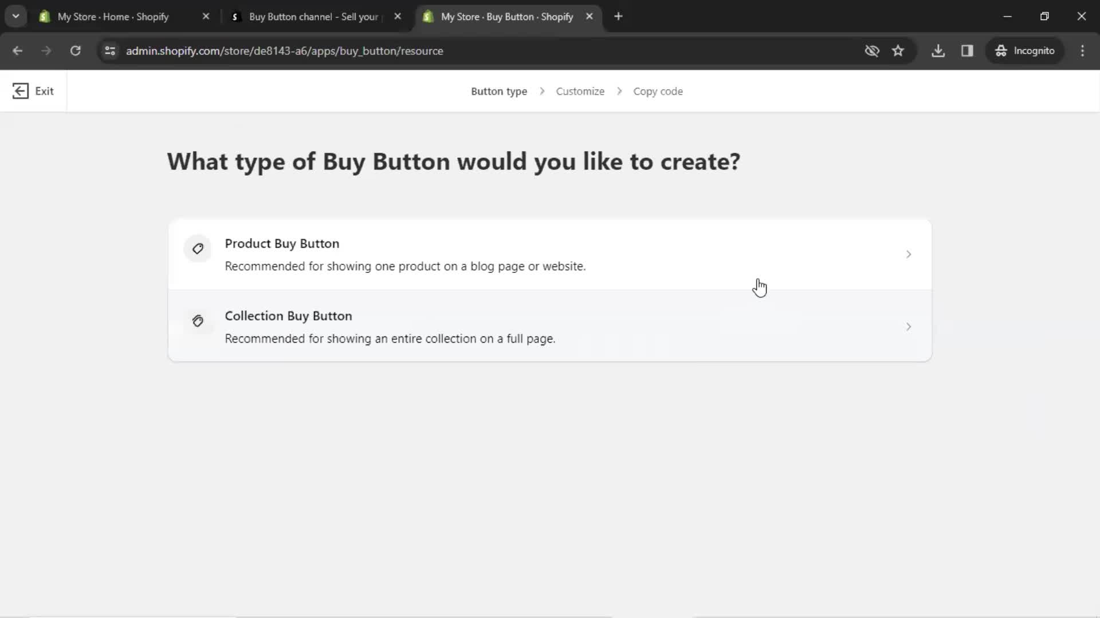Minimize the browser window
The width and height of the screenshot is (1100, 618).
coord(1007,17)
